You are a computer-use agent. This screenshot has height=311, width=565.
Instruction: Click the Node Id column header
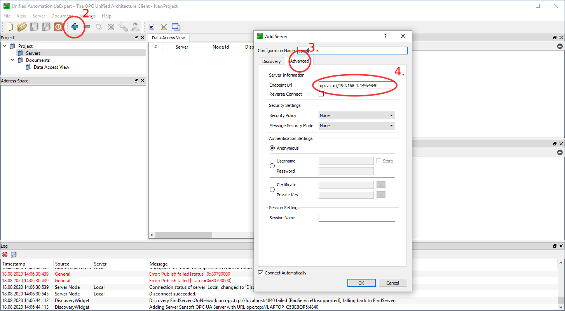pyautogui.click(x=220, y=47)
